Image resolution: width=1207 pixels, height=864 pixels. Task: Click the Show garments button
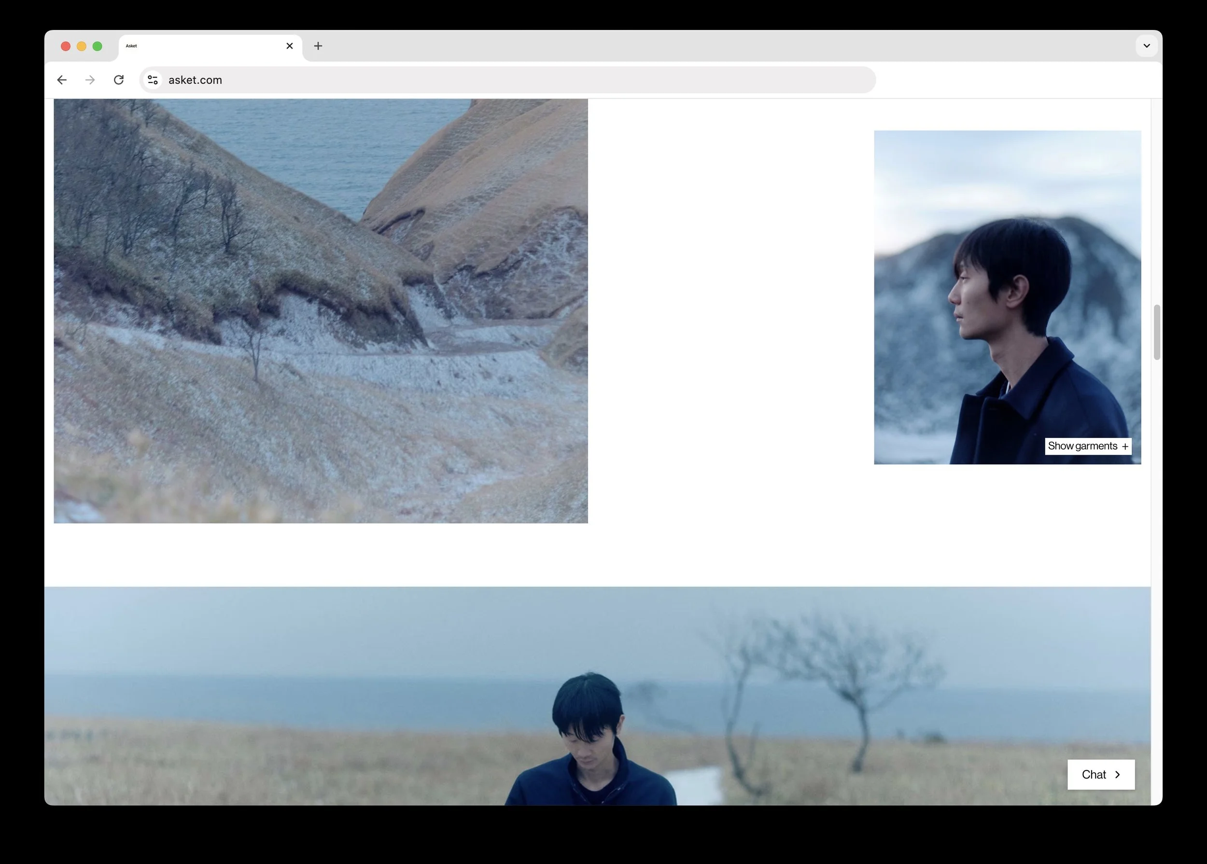pyautogui.click(x=1082, y=446)
